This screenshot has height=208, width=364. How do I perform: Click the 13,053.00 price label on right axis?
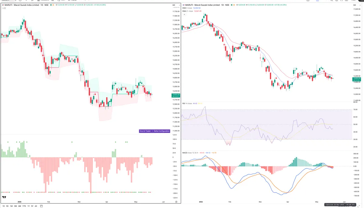point(356,79)
